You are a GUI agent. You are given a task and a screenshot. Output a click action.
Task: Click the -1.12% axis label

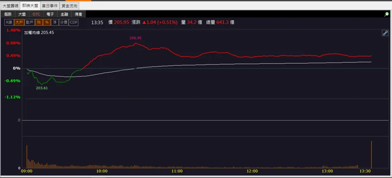[x=13, y=97]
